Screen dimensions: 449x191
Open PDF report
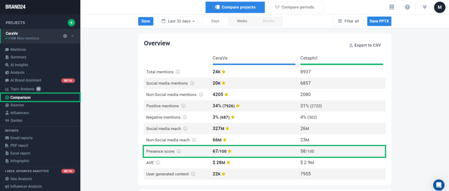point(19,145)
